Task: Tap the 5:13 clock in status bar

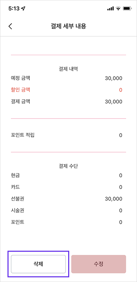Action: click(x=14, y=9)
